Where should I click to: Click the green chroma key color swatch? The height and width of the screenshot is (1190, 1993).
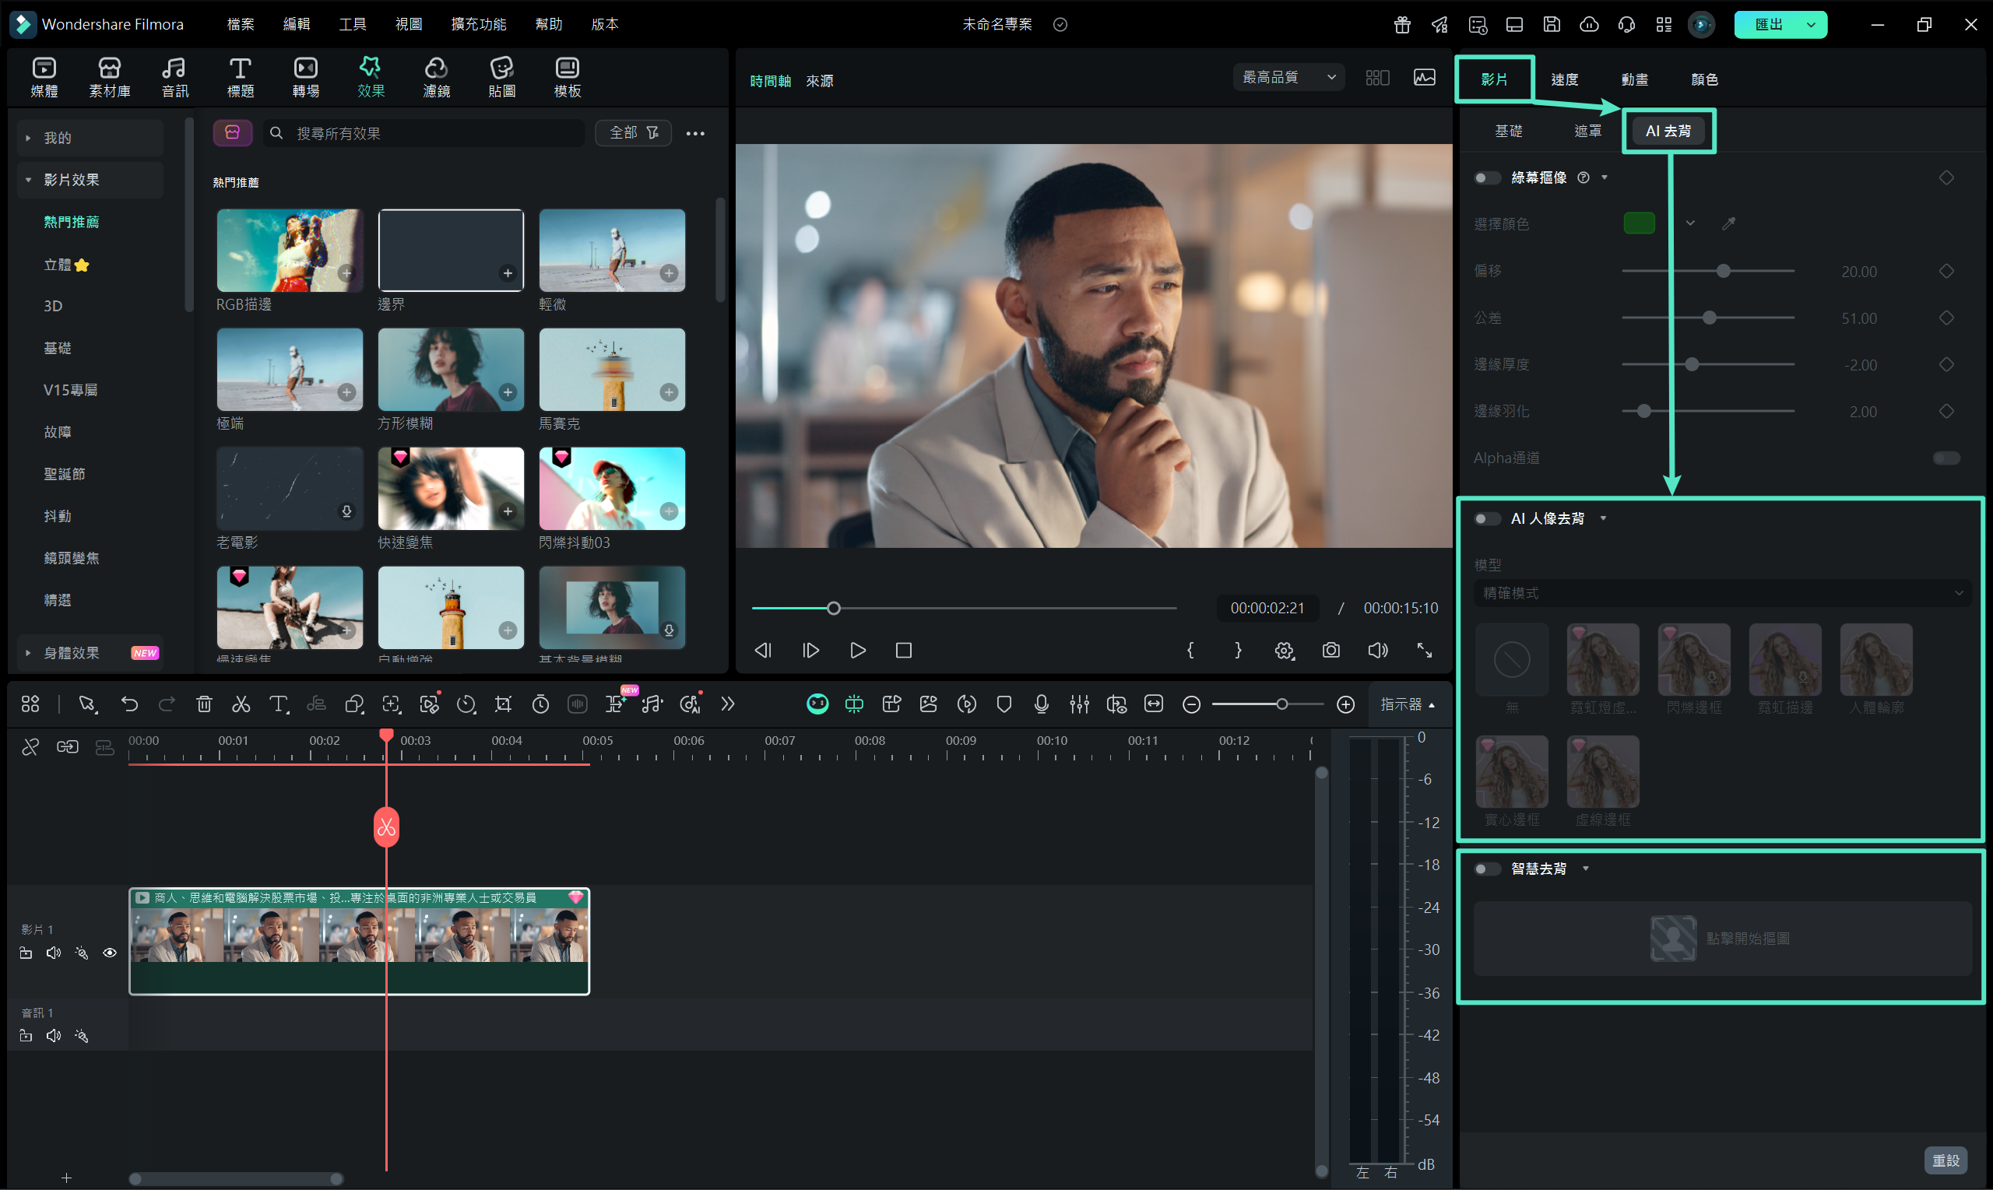1639,223
